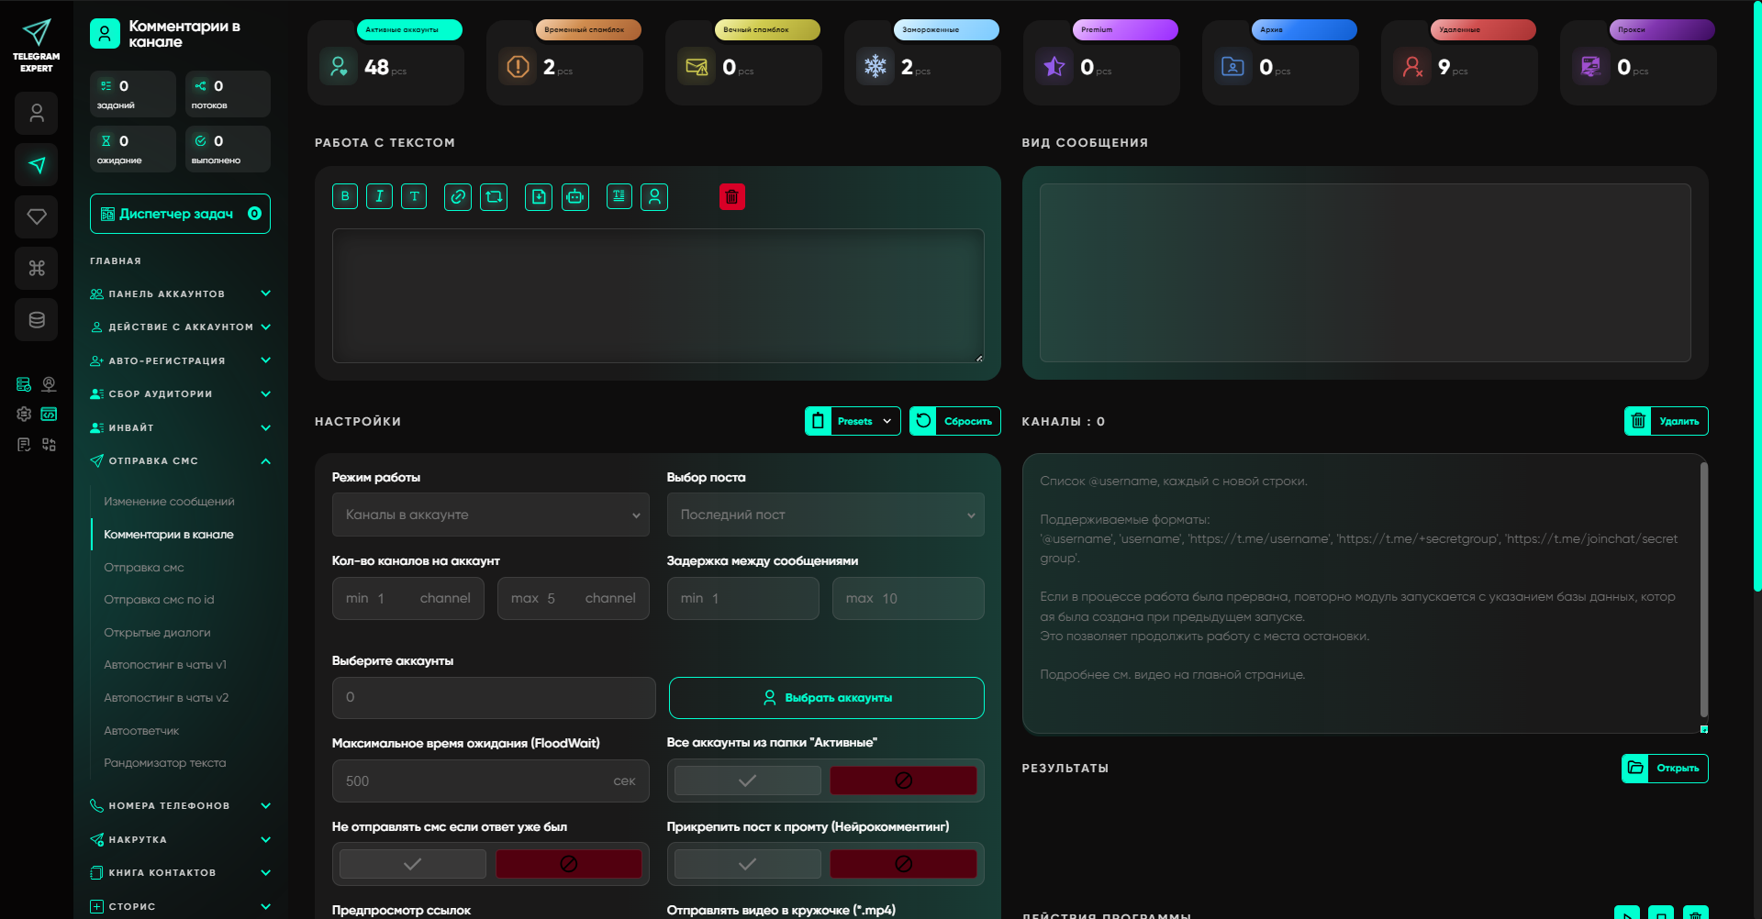This screenshot has height=919, width=1762.
Task: Click the red trash icon to clear text
Action: pos(731,196)
